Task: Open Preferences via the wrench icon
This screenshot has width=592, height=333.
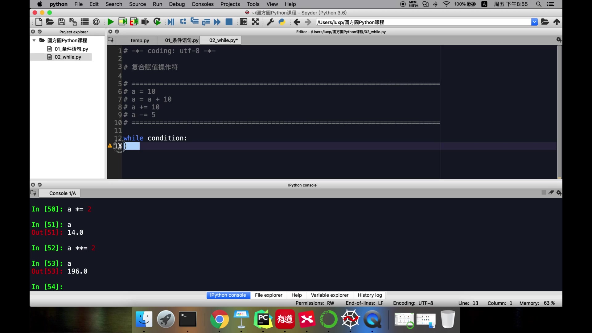Action: tap(270, 22)
